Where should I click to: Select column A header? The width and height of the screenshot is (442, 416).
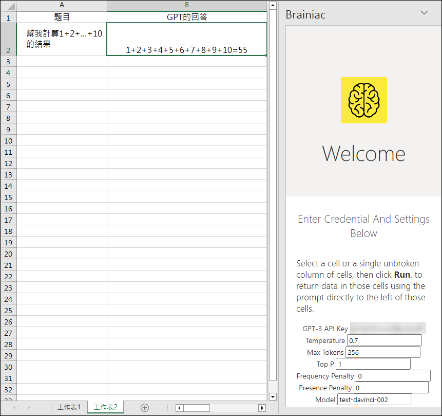(62, 5)
